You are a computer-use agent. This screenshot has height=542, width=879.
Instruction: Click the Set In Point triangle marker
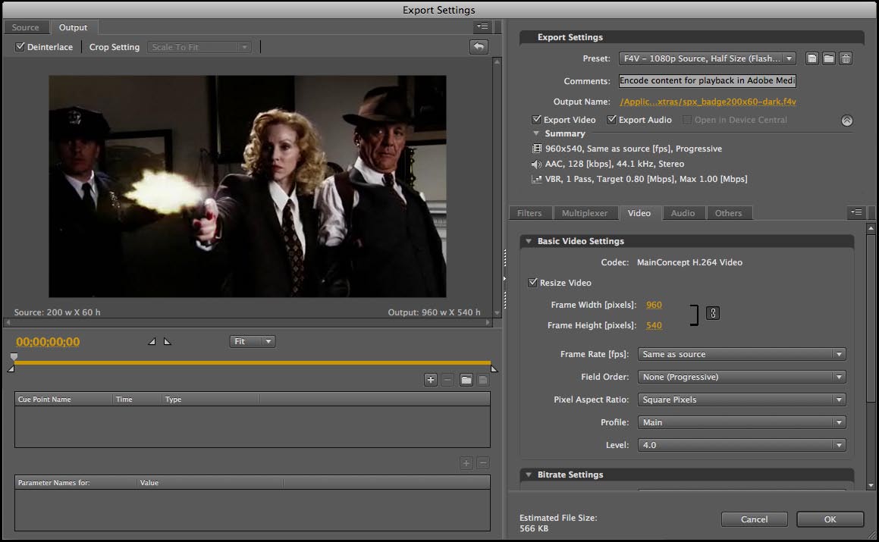152,342
